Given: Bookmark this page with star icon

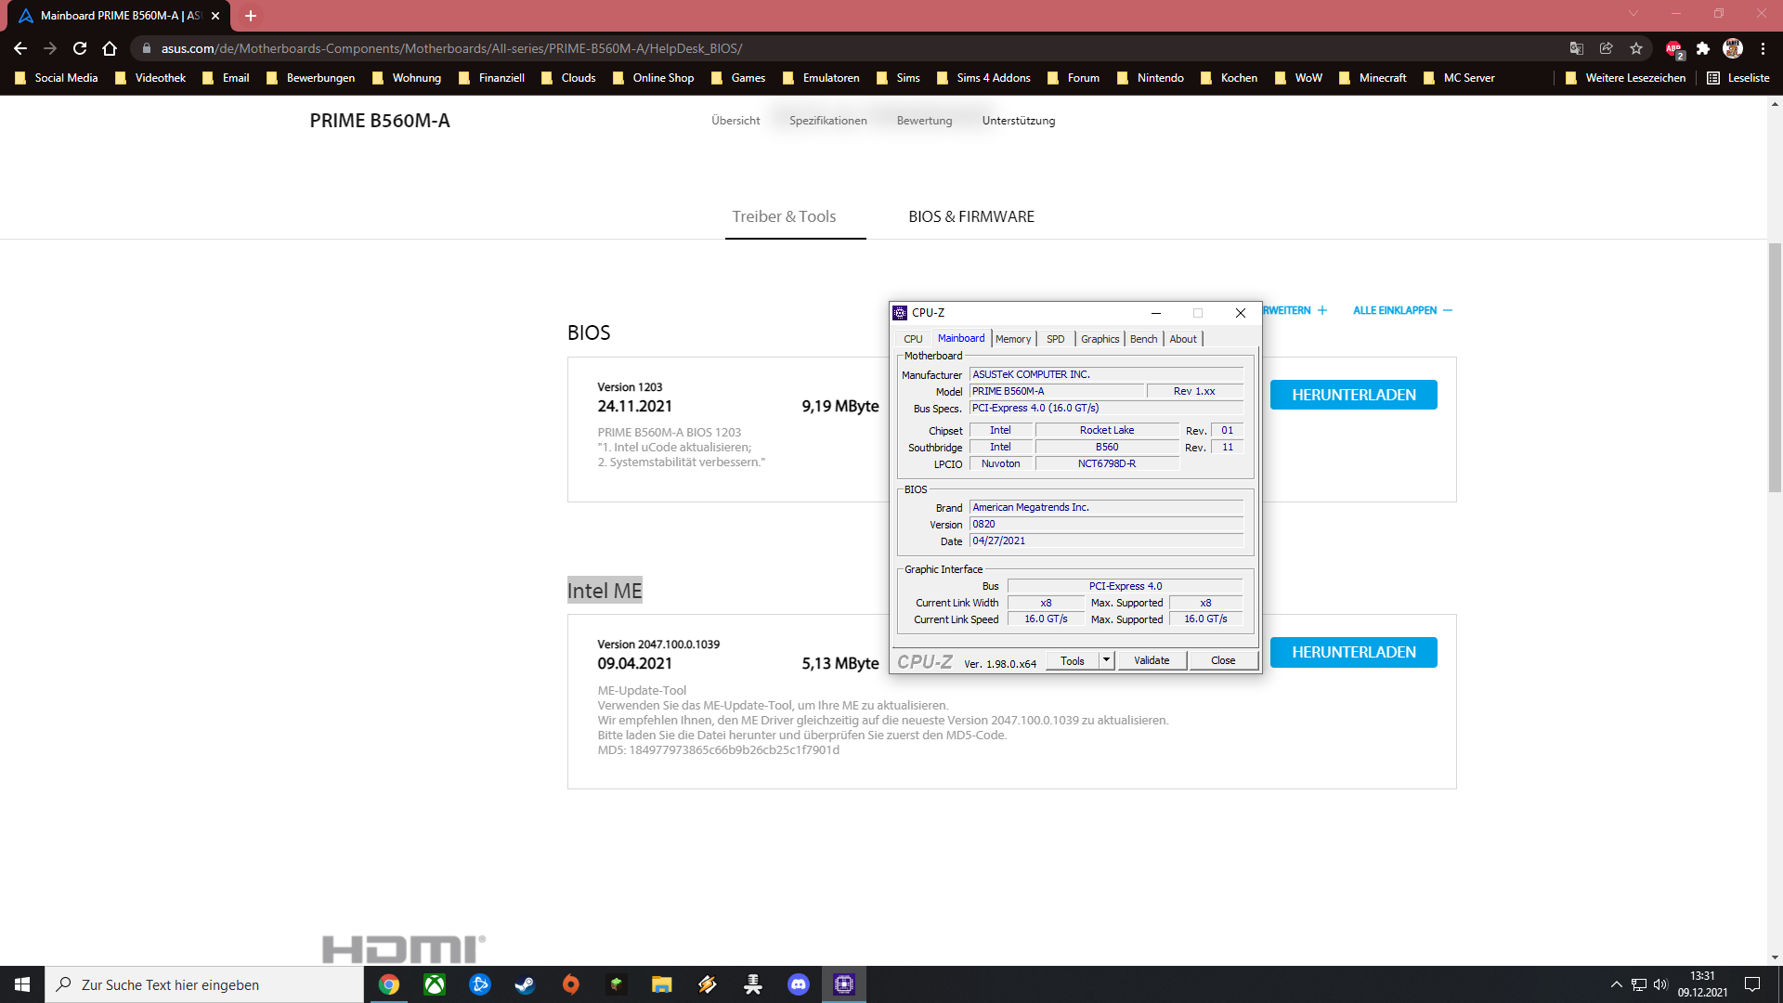Looking at the screenshot, I should click(1636, 48).
